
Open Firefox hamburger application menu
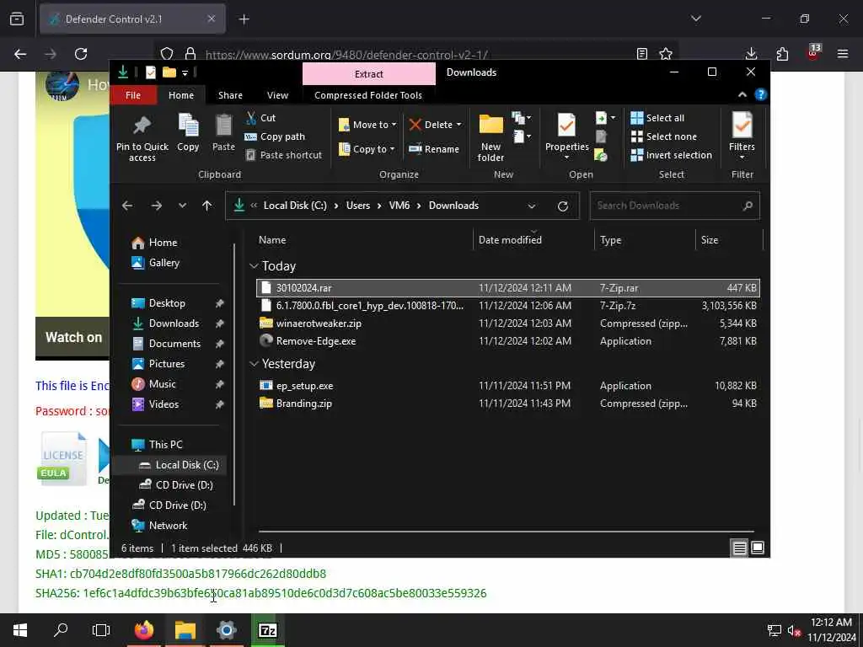[x=843, y=53]
